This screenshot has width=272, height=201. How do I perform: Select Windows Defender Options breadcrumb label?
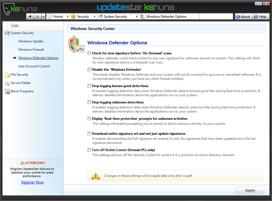click(166, 17)
